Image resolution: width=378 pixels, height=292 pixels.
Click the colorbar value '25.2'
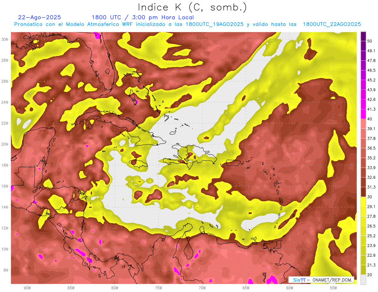371,236
